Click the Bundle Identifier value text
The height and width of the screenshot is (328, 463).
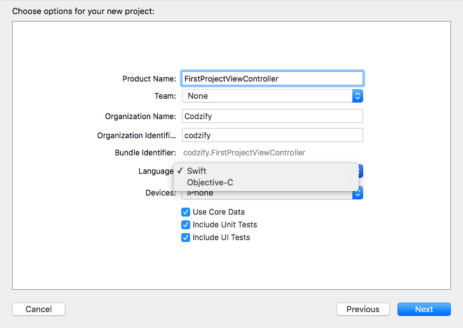[x=244, y=153]
